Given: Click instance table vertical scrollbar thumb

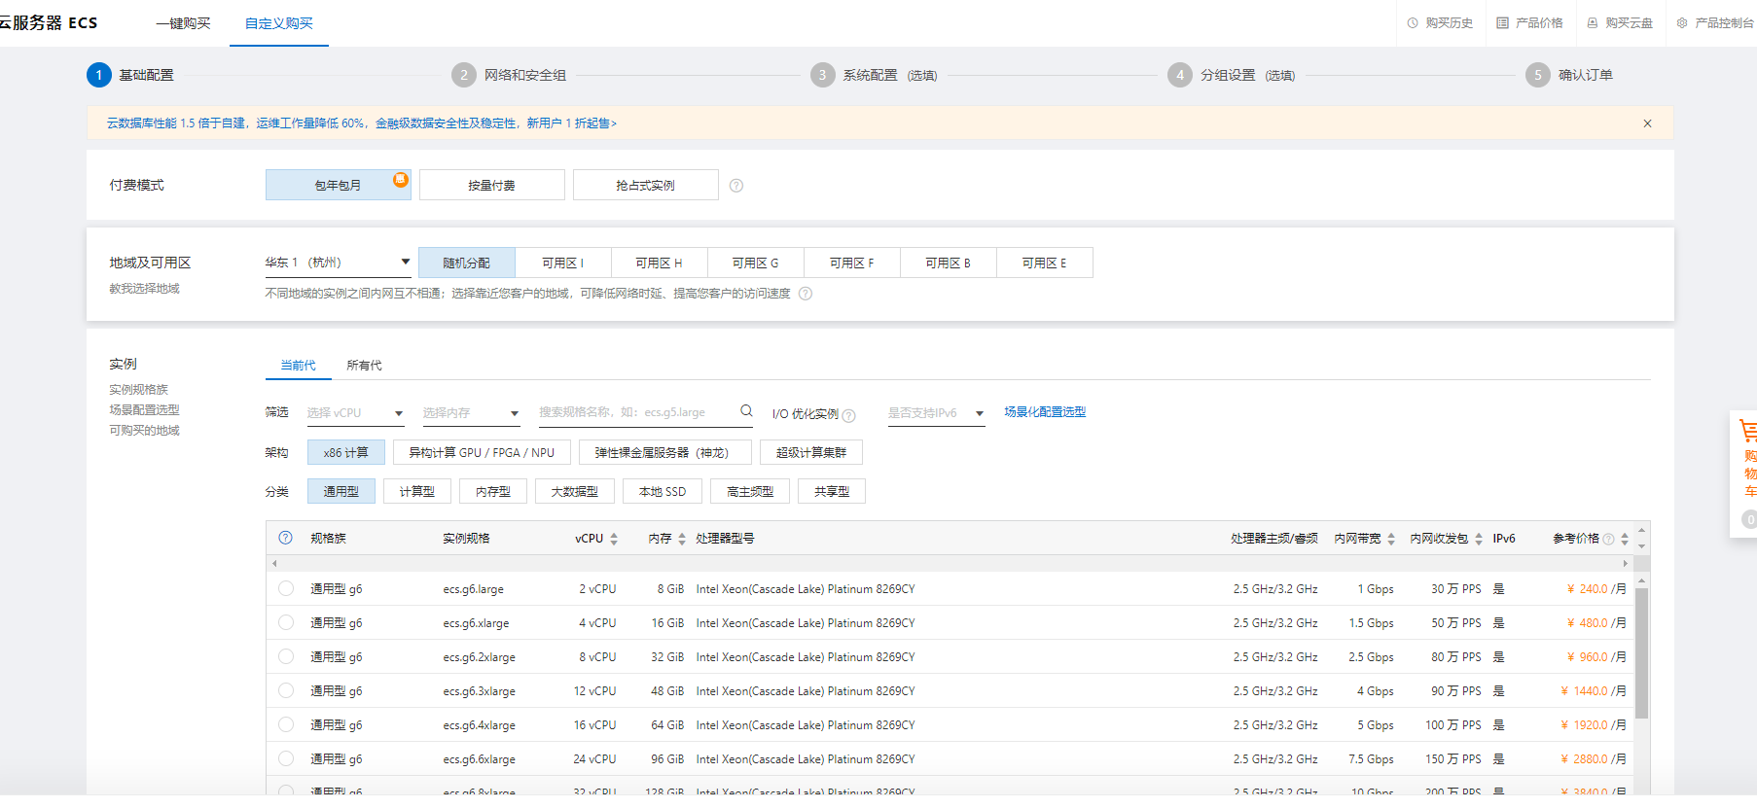Looking at the screenshot, I should 1641,653.
